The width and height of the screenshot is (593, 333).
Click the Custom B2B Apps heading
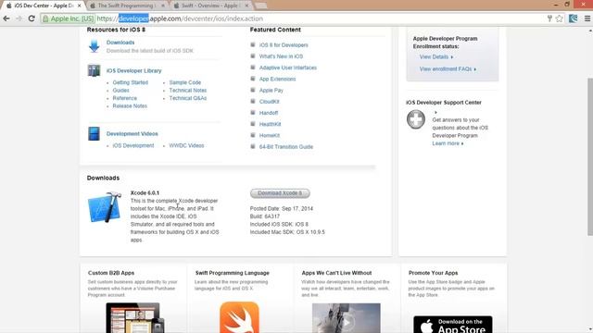[x=111, y=273]
